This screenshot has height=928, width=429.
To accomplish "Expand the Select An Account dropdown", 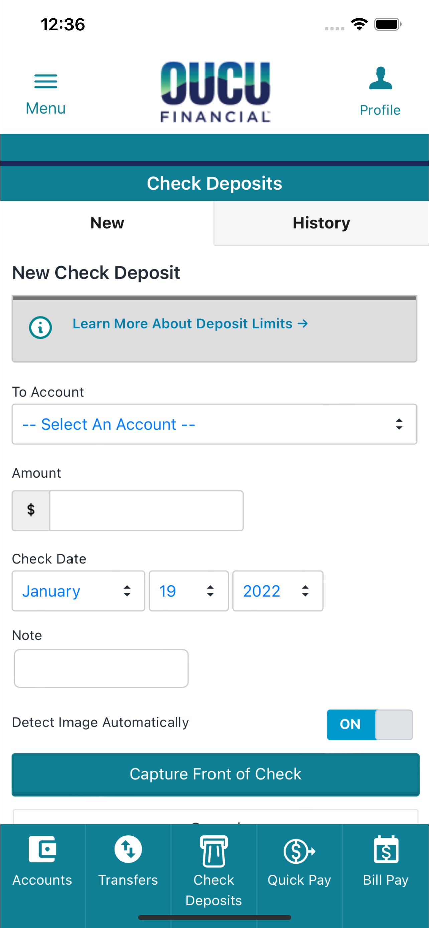I will coord(214,424).
